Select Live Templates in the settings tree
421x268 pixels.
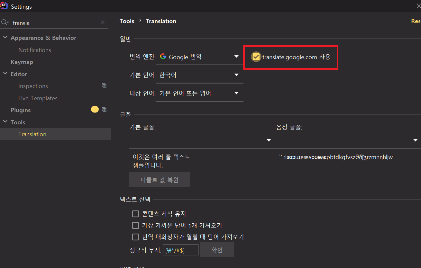pos(38,98)
